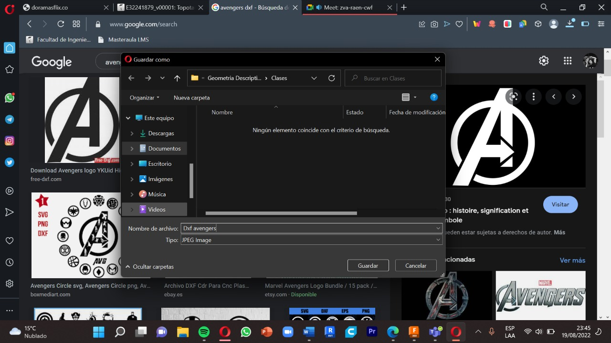Expand Descargas folder node
Screen dimensions: 611x343
coord(132,133)
